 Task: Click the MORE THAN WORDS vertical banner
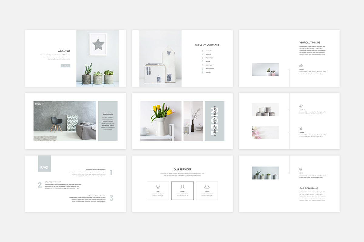[x=214, y=121]
